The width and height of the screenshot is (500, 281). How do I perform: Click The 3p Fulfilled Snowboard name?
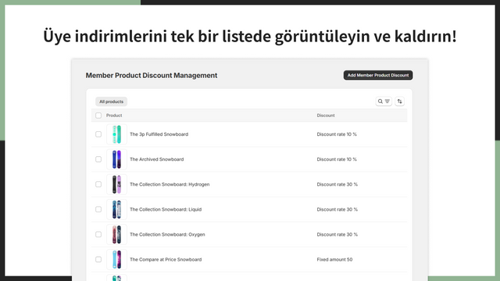click(159, 134)
